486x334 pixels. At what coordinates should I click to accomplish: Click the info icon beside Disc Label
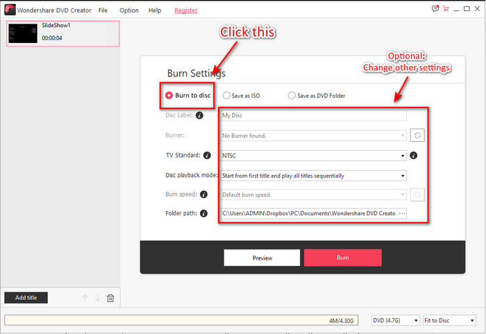click(x=200, y=115)
